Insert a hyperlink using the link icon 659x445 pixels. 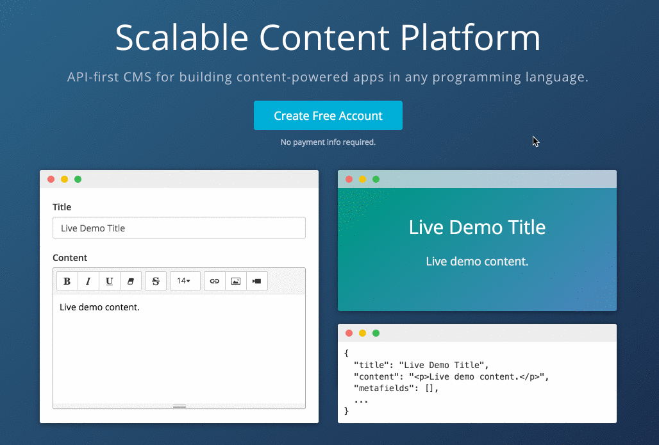[x=214, y=280]
